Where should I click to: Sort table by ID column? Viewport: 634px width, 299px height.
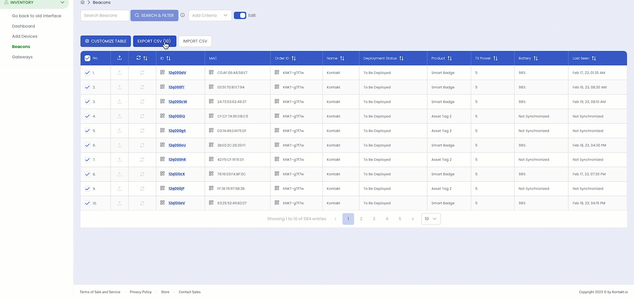coord(168,58)
